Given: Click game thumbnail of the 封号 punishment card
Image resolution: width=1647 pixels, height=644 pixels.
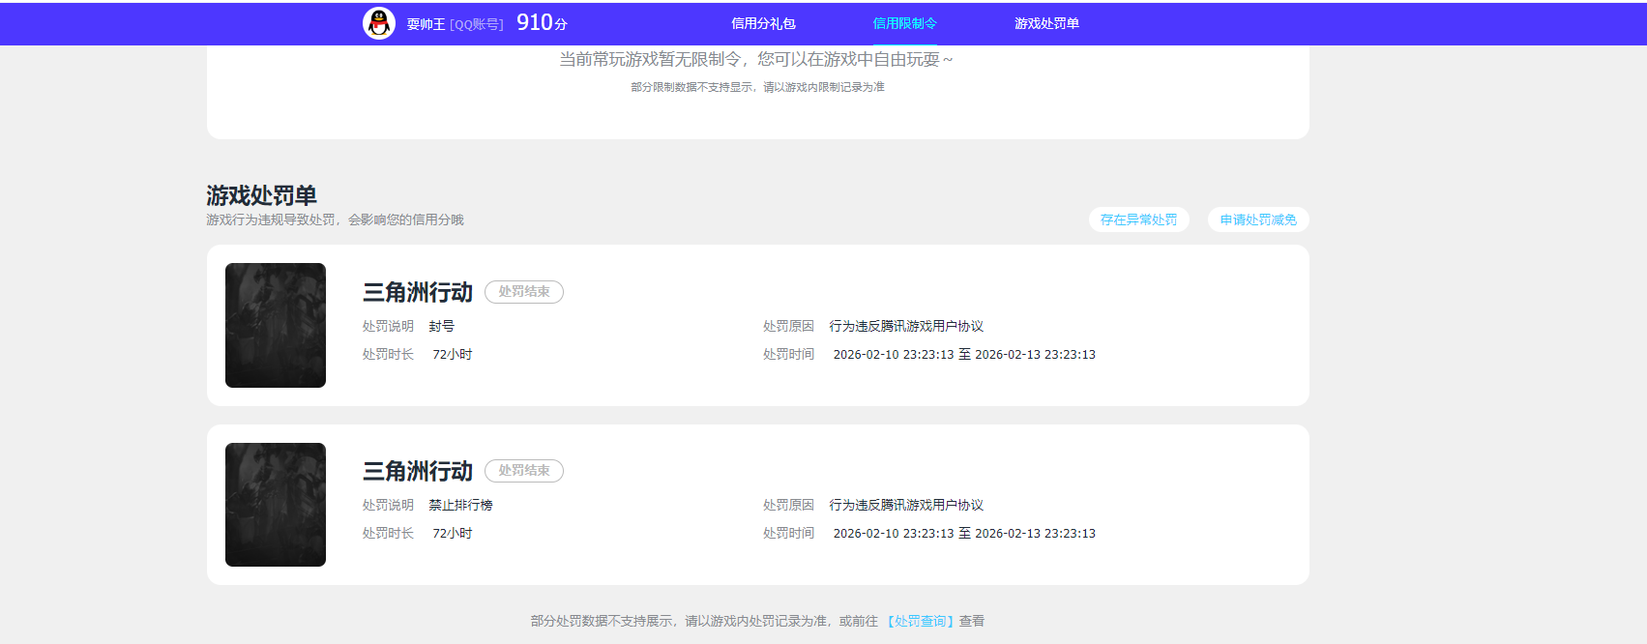Looking at the screenshot, I should [276, 325].
